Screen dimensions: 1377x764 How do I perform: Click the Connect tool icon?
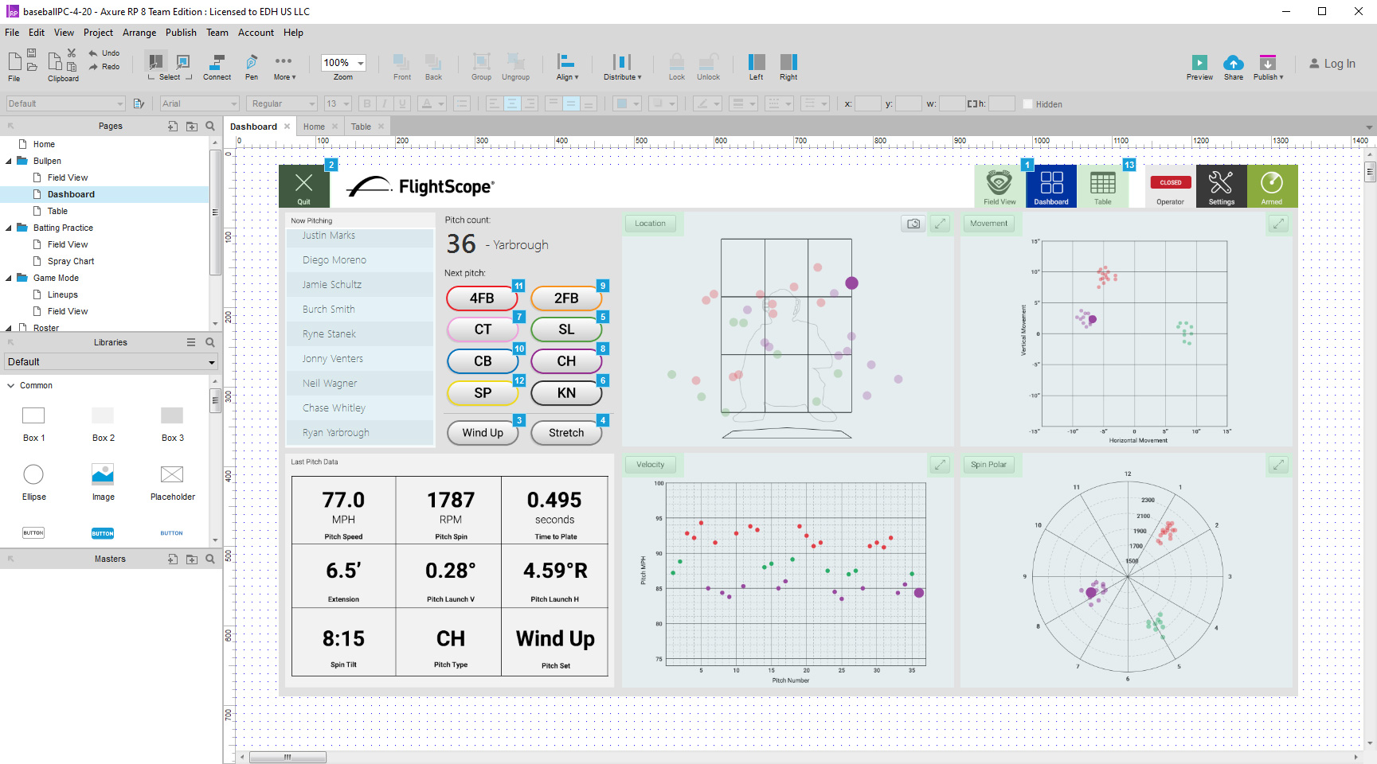click(217, 63)
